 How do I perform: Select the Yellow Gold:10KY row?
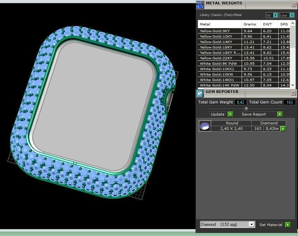[x=244, y=36]
